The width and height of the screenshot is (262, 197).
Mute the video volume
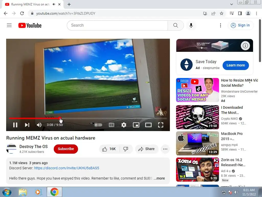(x=39, y=125)
